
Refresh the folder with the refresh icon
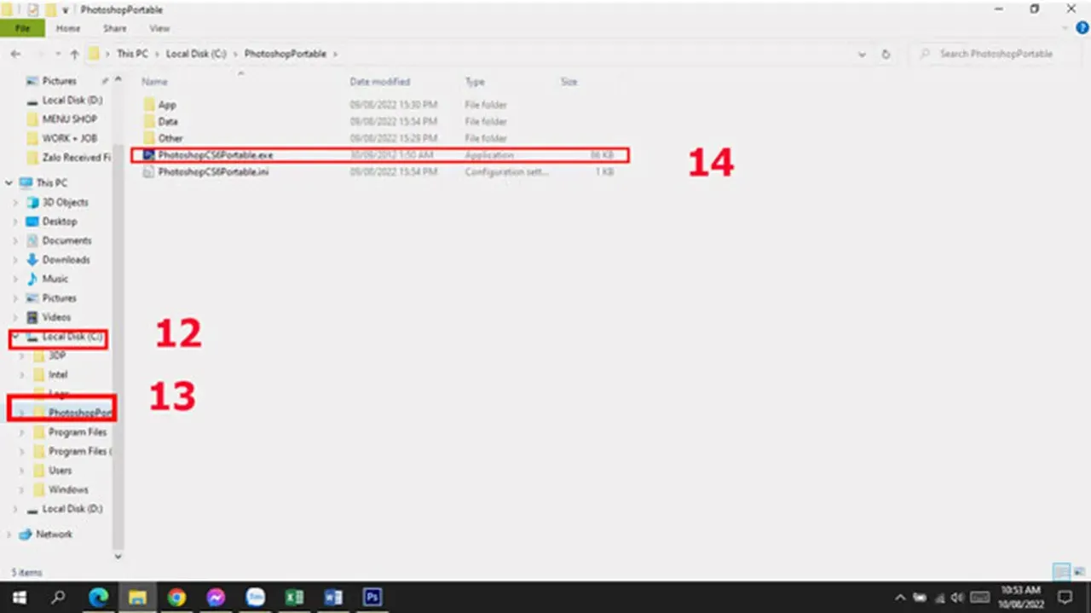(886, 54)
